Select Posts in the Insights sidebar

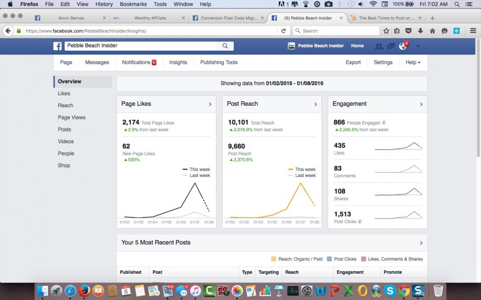[65, 129]
